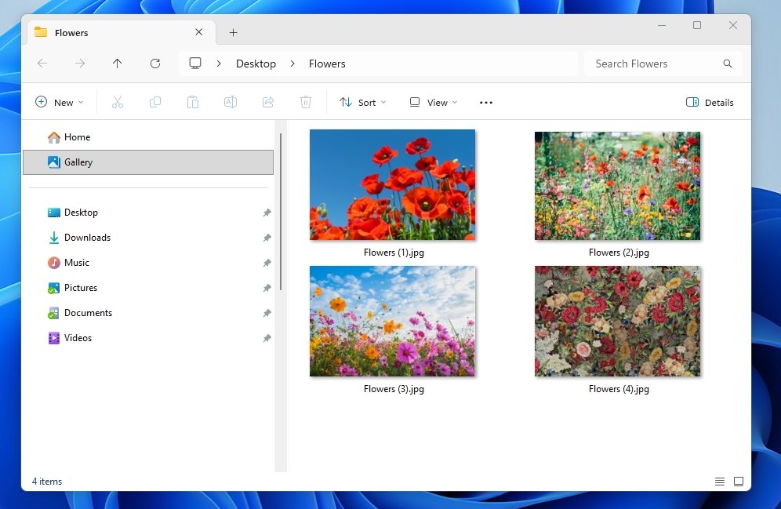Viewport: 781px width, 509px height.
Task: Click the Paste clipboard icon
Action: (193, 102)
